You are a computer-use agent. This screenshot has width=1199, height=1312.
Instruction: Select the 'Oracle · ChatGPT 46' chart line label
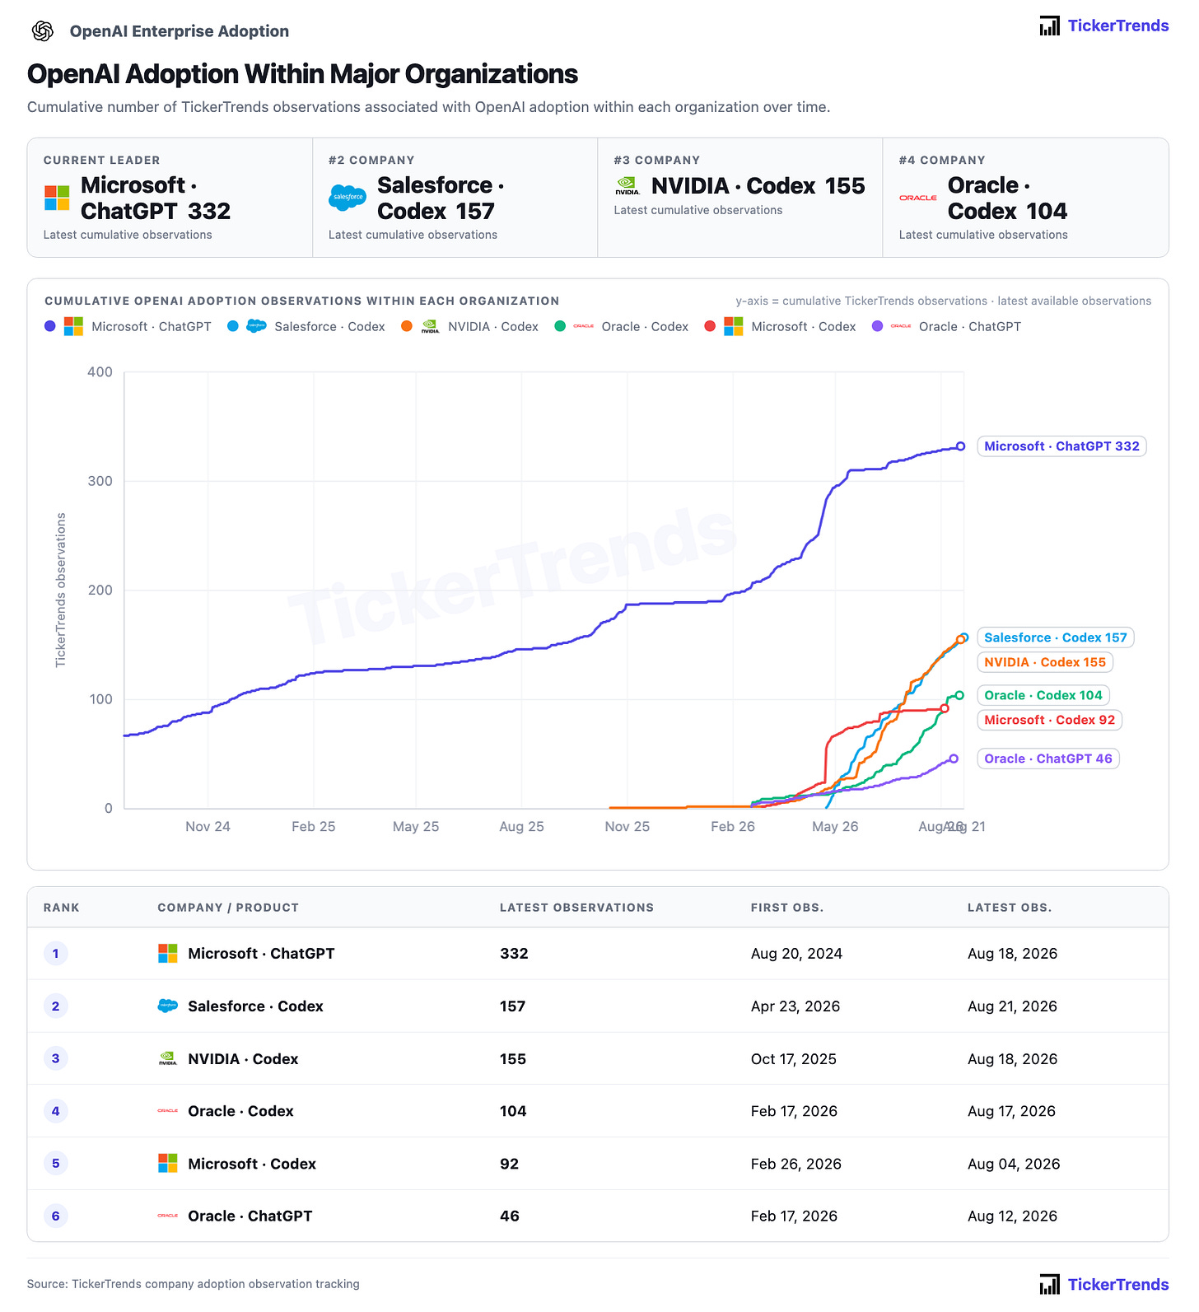tap(1047, 759)
